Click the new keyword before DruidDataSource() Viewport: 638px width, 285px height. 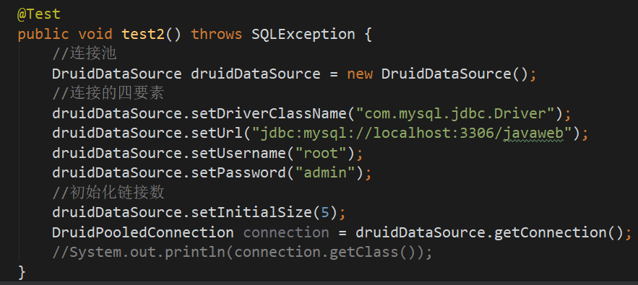[x=360, y=74]
